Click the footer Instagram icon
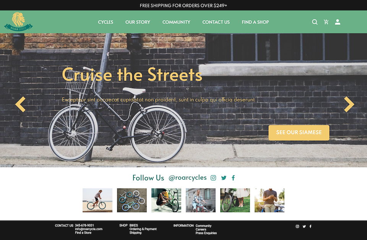Viewport: 367px width, 240px height. pyautogui.click(x=297, y=226)
